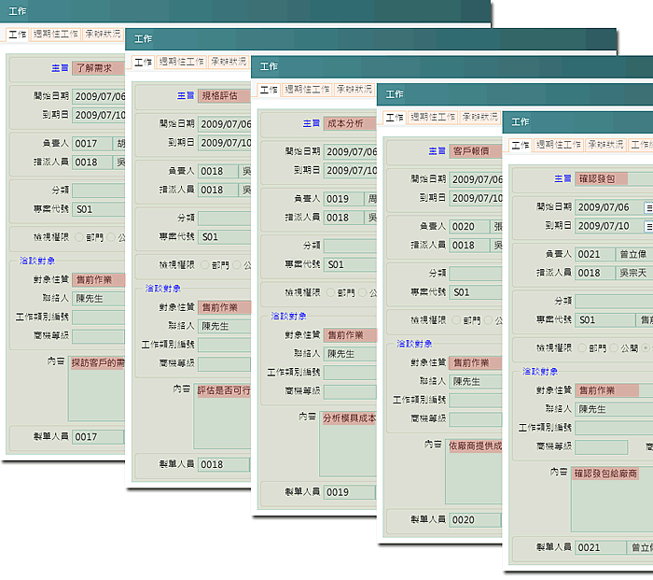653x580 pixels.
Task: Open 承辦狀況 tab in the 成本分析 window
Action: click(354, 90)
